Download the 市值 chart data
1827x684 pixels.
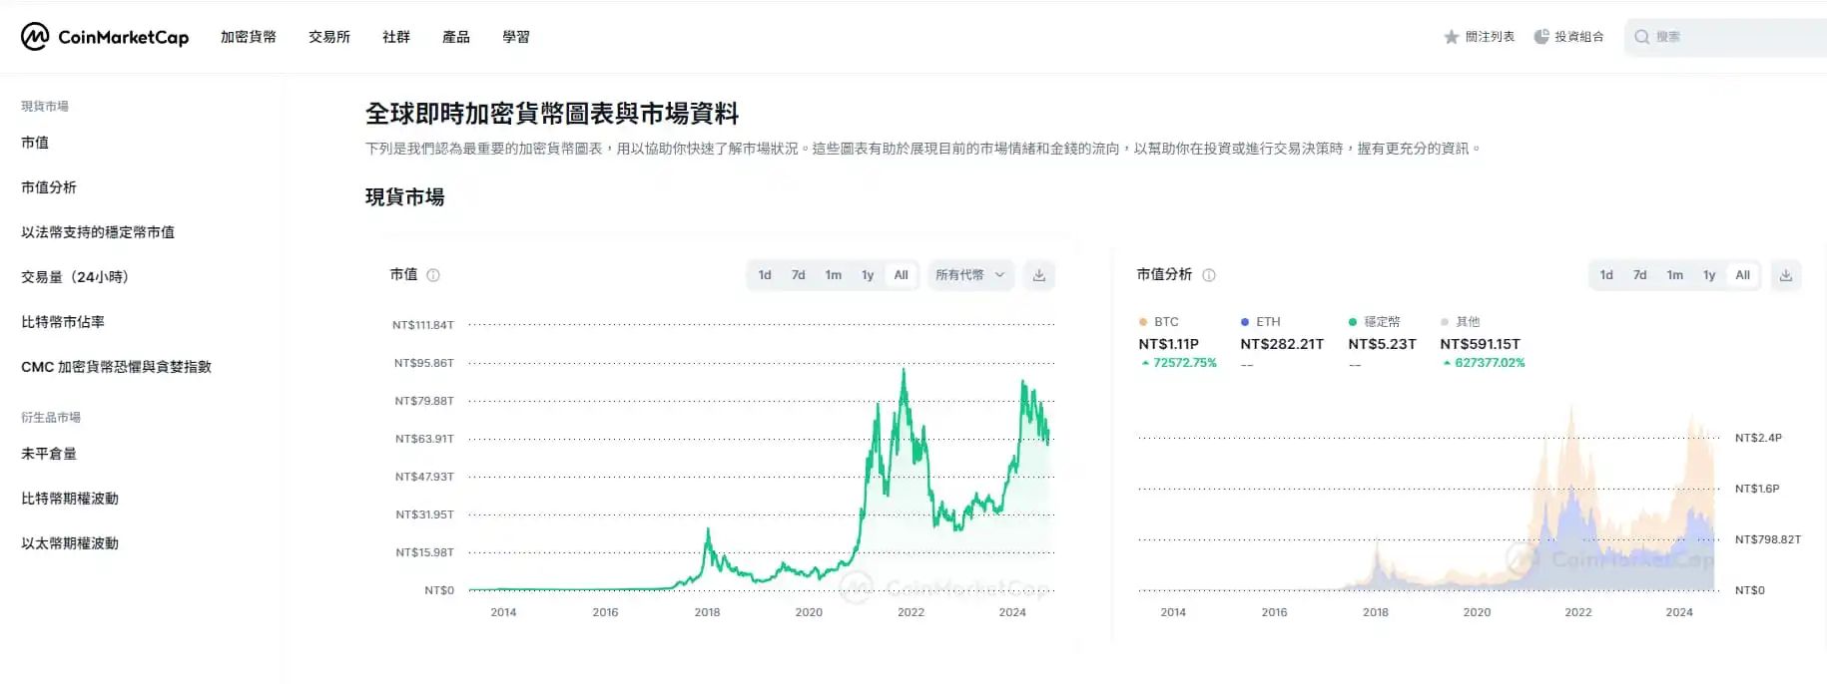pos(1039,275)
